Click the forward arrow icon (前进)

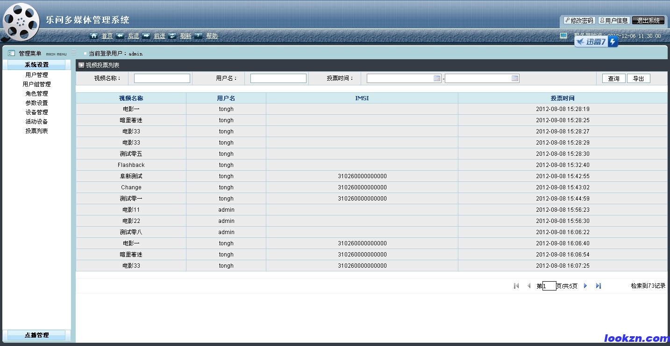[146, 36]
